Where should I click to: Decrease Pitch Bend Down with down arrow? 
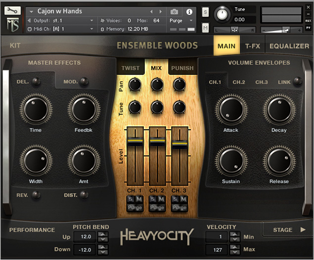[x=103, y=252]
